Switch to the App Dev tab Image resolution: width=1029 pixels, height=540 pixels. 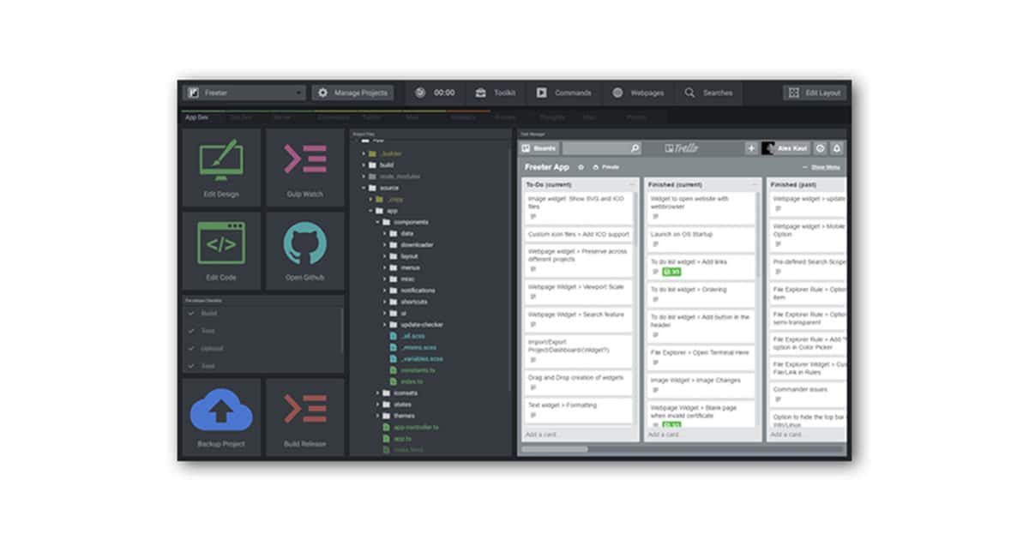196,117
